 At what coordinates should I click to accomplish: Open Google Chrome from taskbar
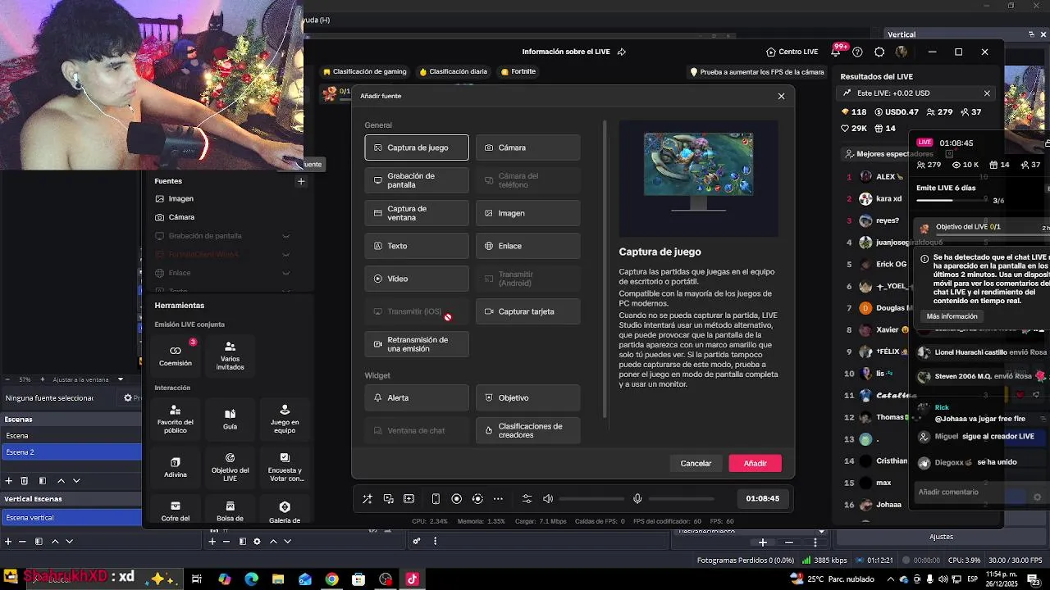click(x=331, y=579)
